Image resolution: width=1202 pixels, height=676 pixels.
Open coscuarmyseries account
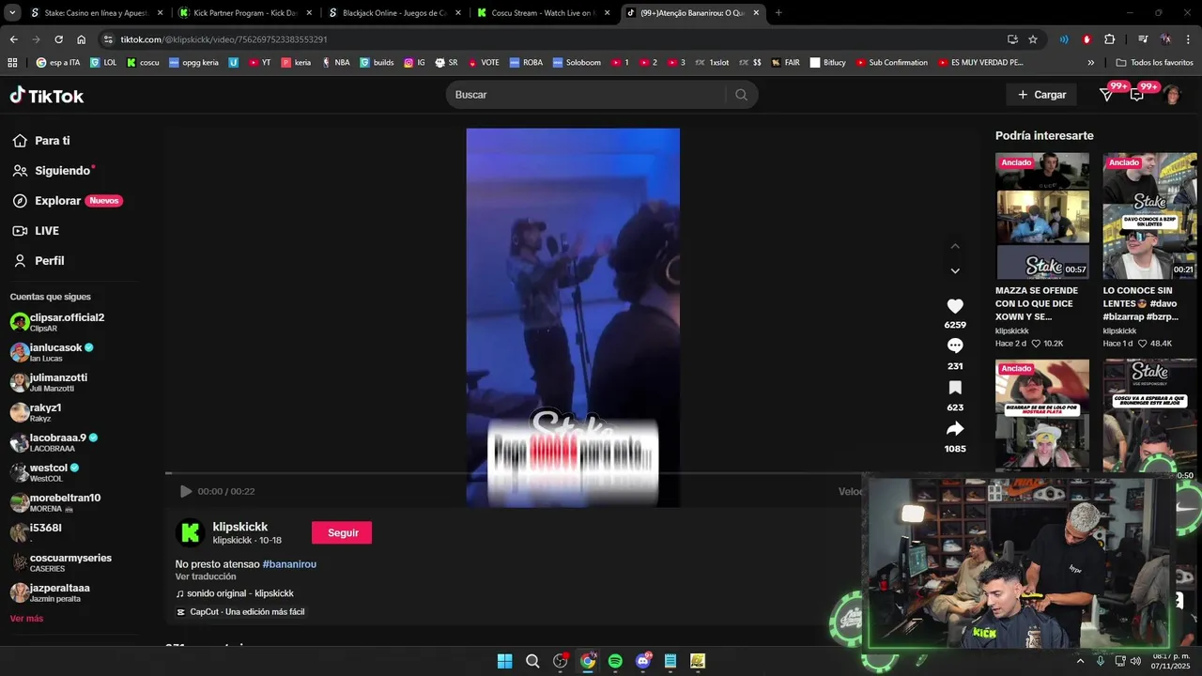[61, 562]
